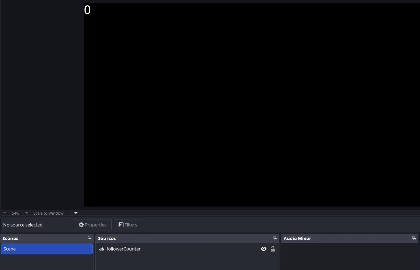This screenshot has height=270, width=420.
Task: Pop out the Sources dock panel
Action: (275, 238)
